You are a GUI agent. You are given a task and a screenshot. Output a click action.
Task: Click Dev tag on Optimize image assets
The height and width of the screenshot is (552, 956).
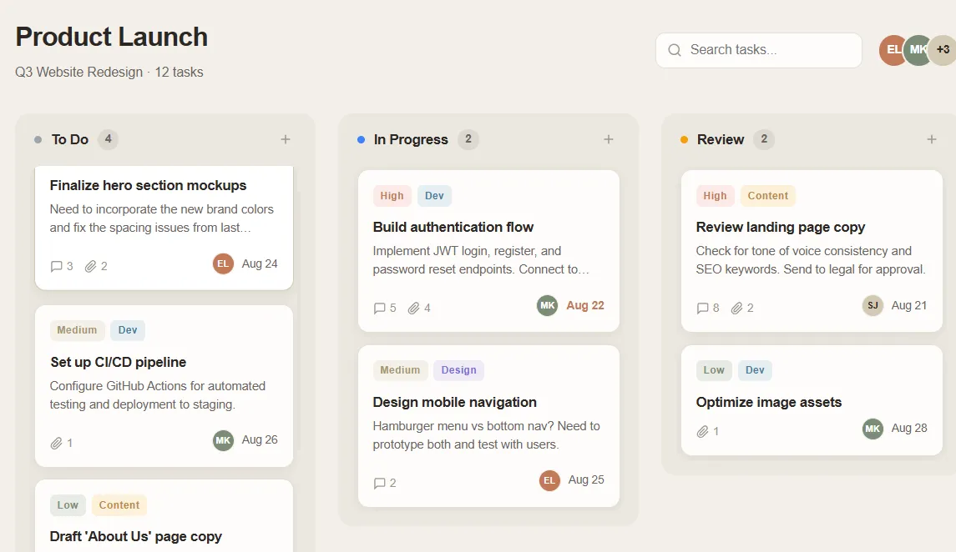pyautogui.click(x=755, y=370)
